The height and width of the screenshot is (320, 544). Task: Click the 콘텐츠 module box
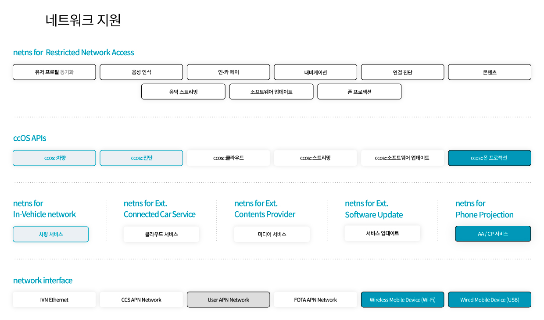tap(489, 72)
